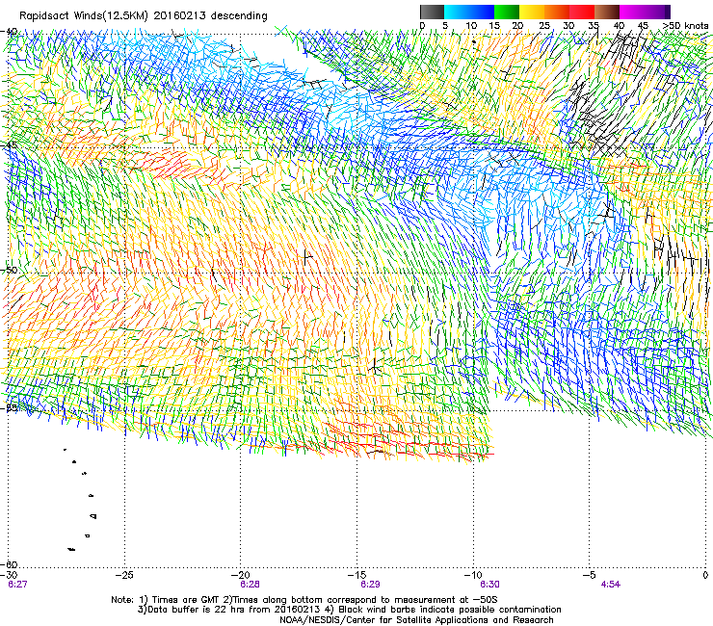The image size is (713, 626).
Task: Click the purple '4:54' time label
Action: [x=610, y=585]
